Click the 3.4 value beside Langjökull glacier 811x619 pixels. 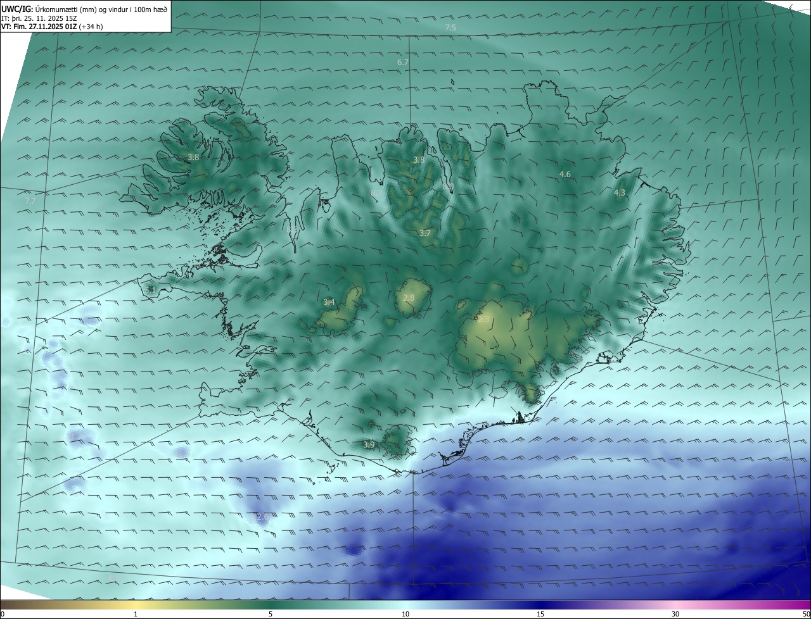coord(329,303)
